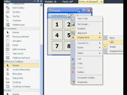
Task: Select the FlowLayoutPanel icon
Action: click(x=8, y=37)
